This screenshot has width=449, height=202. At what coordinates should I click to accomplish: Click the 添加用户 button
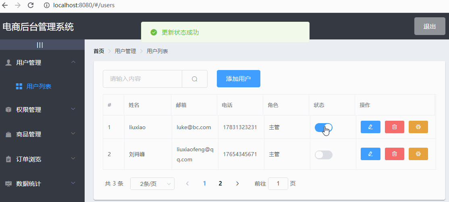239,78
